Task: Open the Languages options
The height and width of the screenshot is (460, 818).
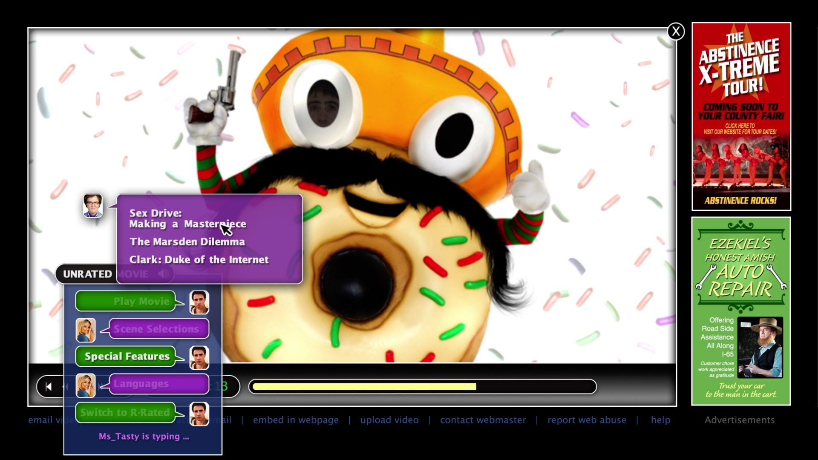Action: point(158,384)
